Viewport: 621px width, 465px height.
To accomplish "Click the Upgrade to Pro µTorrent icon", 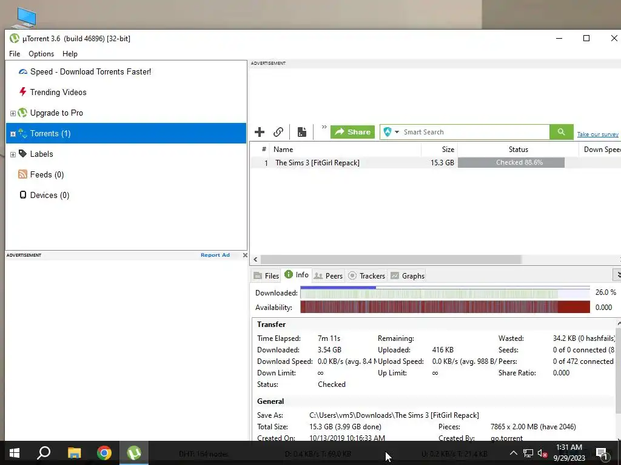I will click(x=22, y=113).
